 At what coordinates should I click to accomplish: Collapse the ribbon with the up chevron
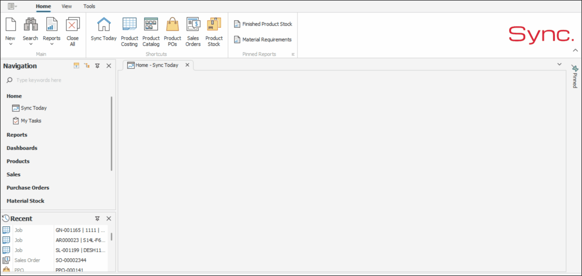(575, 50)
